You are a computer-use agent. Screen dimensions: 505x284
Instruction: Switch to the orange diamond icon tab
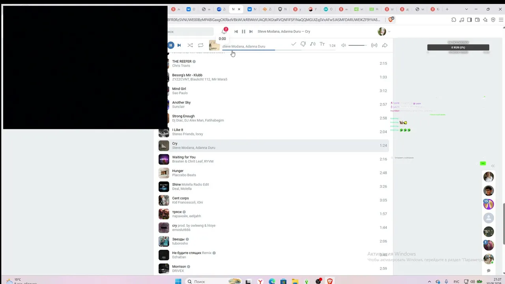(x=267, y=9)
